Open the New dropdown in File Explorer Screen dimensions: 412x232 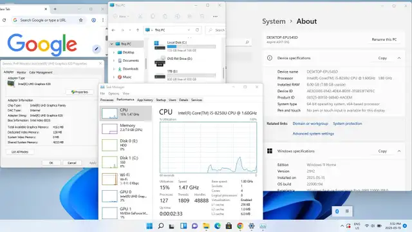(121, 16)
